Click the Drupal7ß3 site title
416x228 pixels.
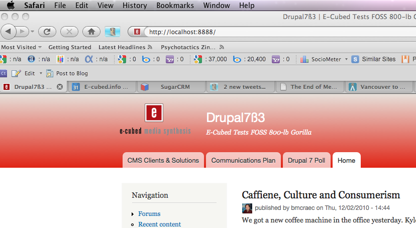pyautogui.click(x=235, y=118)
